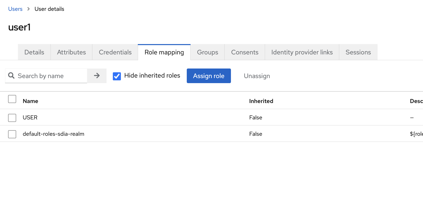Toggle Hide inherited roles checkbox
Image resolution: width=423 pixels, height=201 pixels.
pyautogui.click(x=117, y=76)
